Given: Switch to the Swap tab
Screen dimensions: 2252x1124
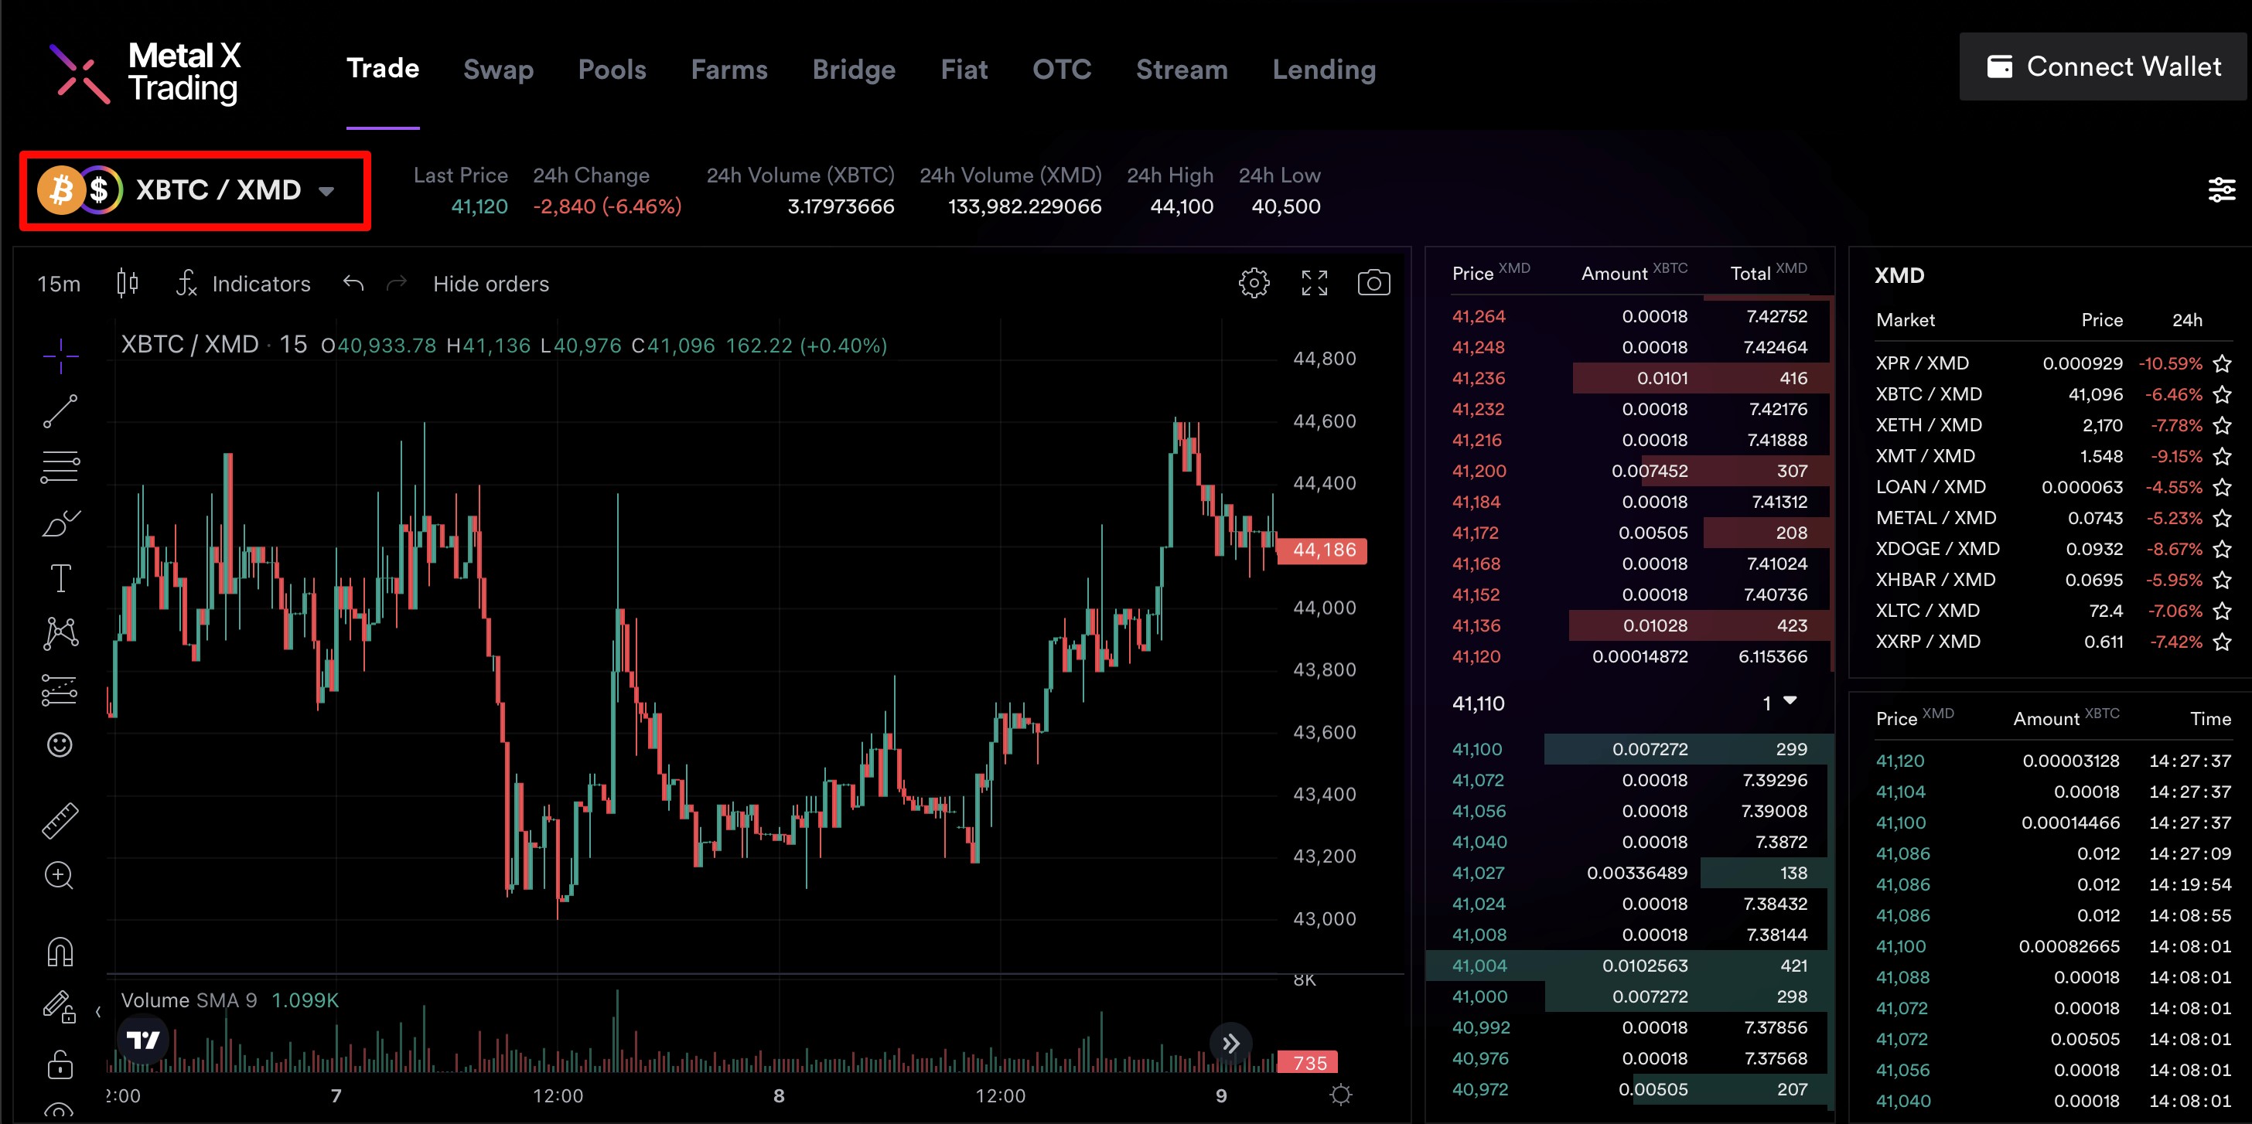Looking at the screenshot, I should [497, 69].
